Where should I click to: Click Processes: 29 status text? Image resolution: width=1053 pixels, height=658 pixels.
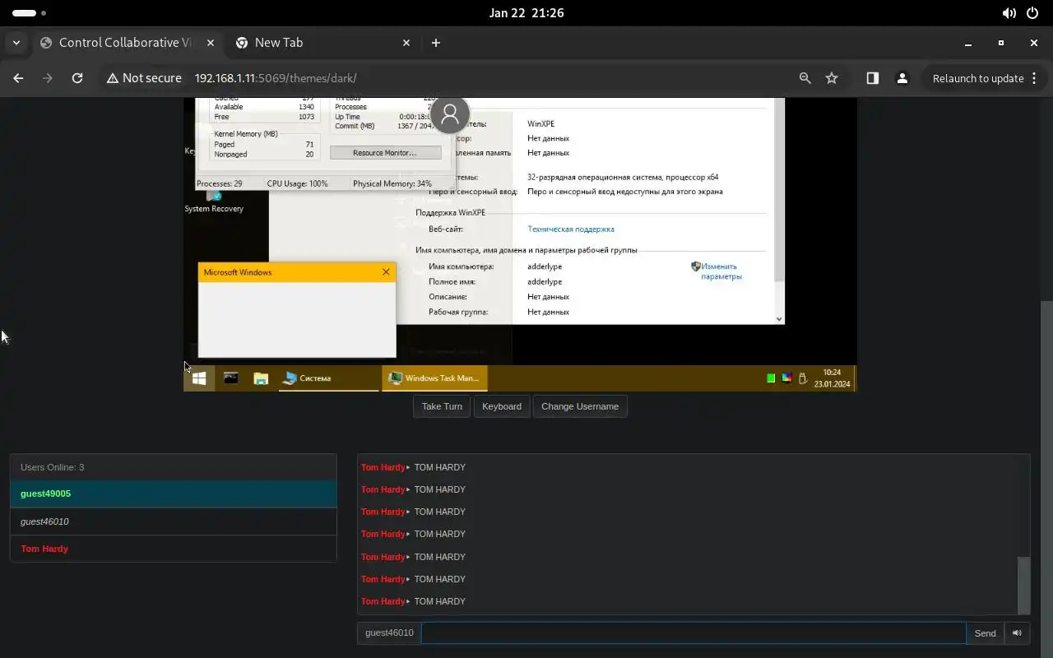pos(220,183)
